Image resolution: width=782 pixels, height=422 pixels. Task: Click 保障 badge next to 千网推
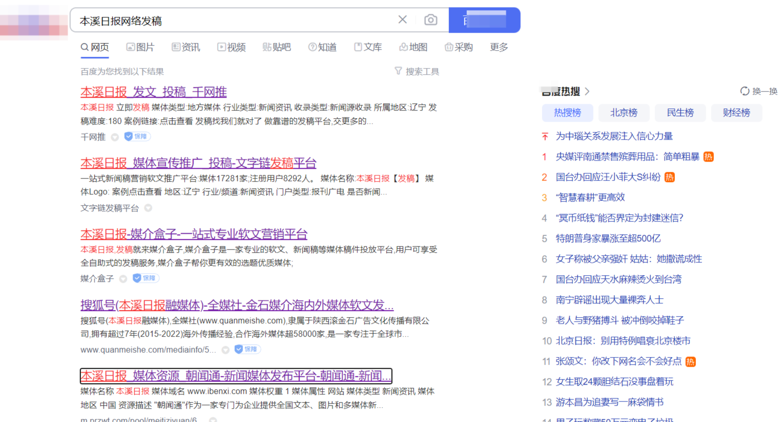pos(137,137)
